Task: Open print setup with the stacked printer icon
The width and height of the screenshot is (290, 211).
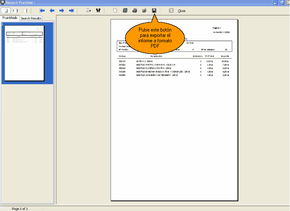Action: pos(125,10)
